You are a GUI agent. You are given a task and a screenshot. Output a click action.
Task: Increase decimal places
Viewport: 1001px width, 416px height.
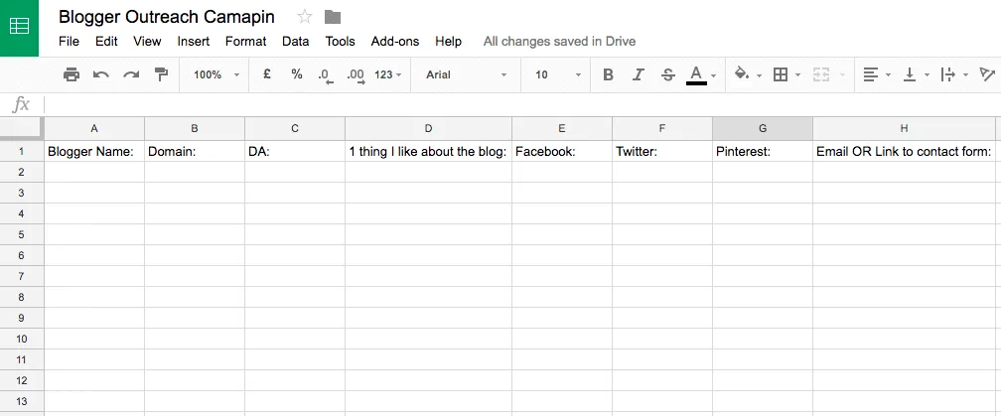[x=356, y=75]
